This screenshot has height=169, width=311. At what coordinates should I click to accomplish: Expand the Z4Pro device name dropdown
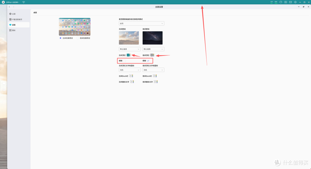pos(12,2)
